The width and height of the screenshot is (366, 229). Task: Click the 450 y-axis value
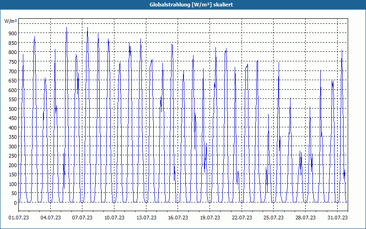pyautogui.click(x=13, y=118)
